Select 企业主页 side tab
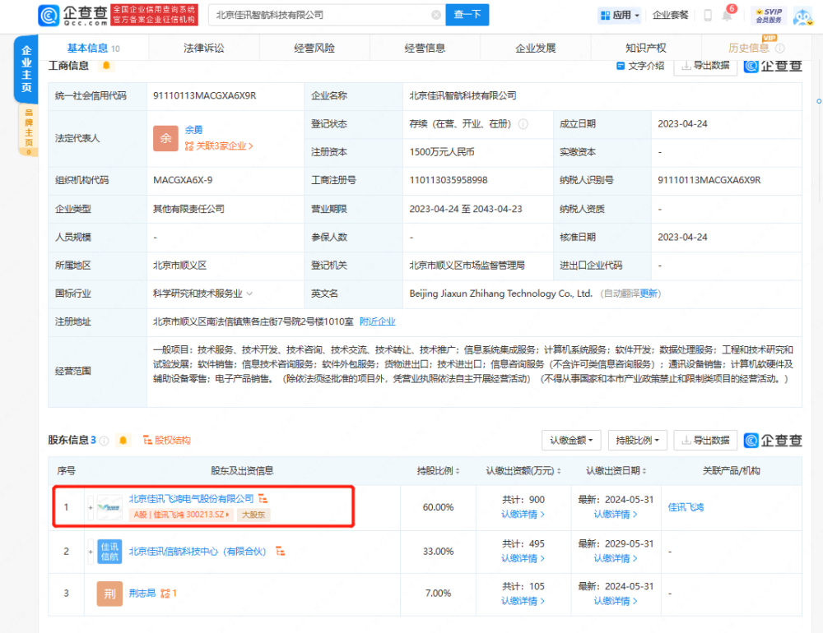This screenshot has height=633, width=823. (x=26, y=69)
